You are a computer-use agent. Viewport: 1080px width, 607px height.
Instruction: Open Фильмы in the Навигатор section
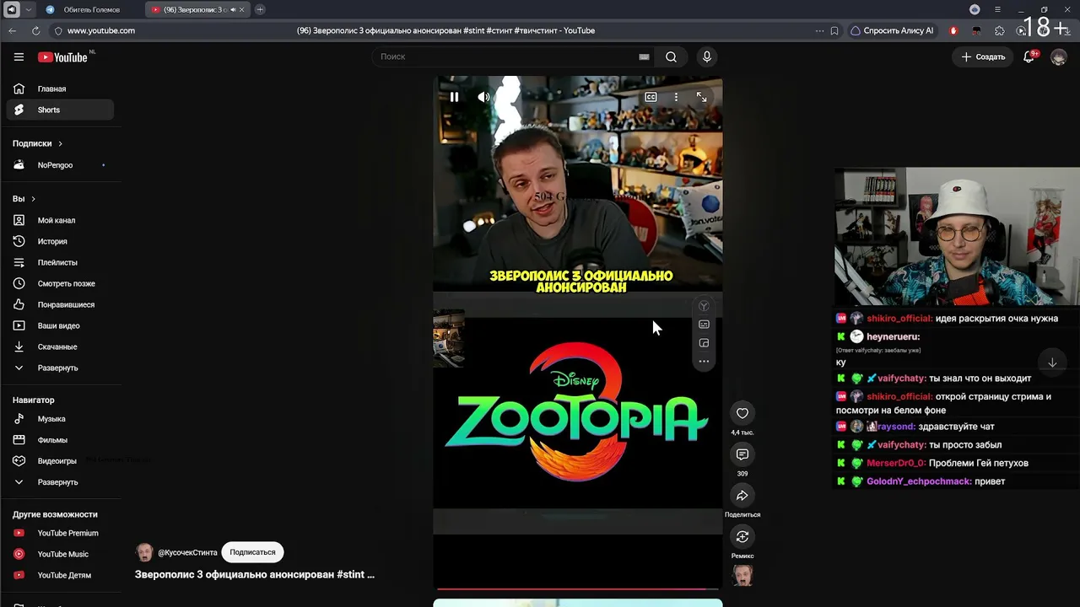(59, 440)
